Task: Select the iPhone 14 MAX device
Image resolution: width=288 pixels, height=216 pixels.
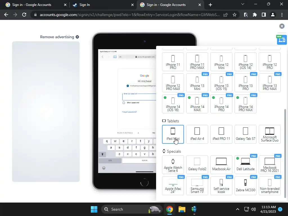Action: coord(197,104)
